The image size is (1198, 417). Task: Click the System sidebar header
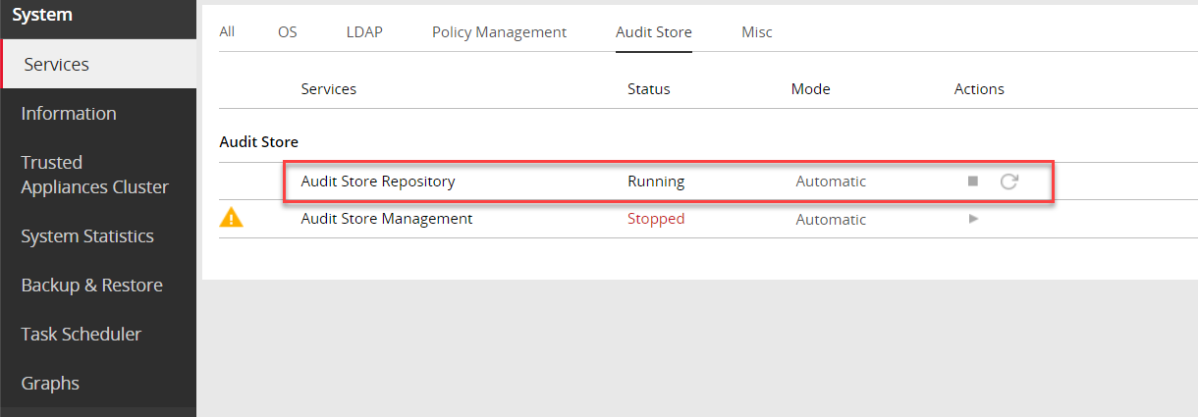click(x=42, y=15)
